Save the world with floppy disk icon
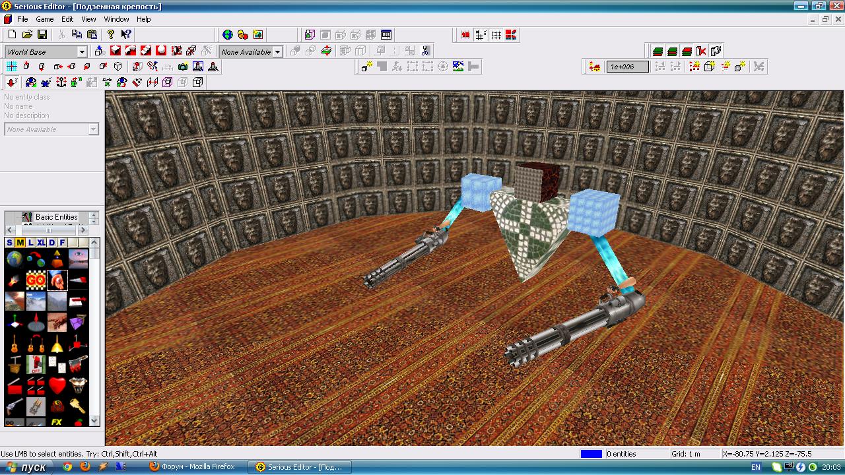This screenshot has width=845, height=475. tap(42, 34)
